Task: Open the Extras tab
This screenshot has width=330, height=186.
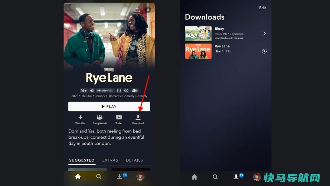Action: pyautogui.click(x=110, y=160)
